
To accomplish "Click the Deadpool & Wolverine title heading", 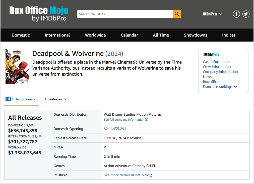I will 68,54.
